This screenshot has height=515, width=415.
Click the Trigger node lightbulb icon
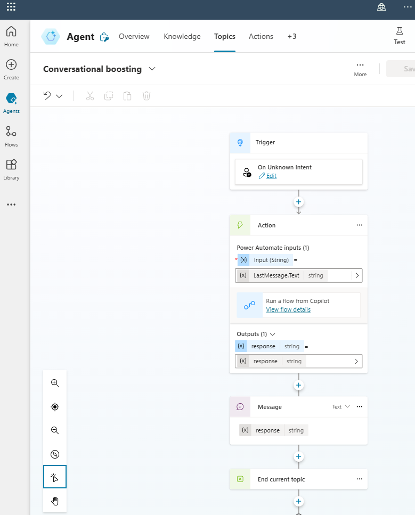(240, 143)
